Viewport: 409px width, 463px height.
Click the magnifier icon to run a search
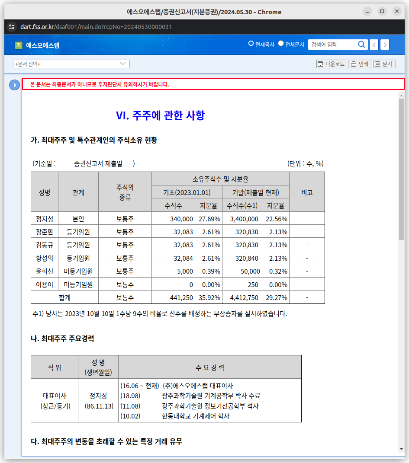(x=361, y=44)
